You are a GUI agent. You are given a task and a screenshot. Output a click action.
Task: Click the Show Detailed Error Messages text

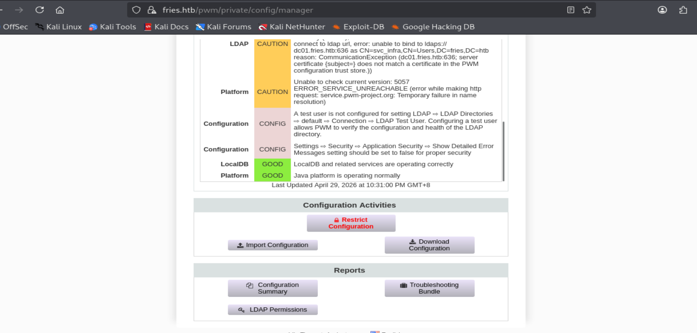pos(394,150)
